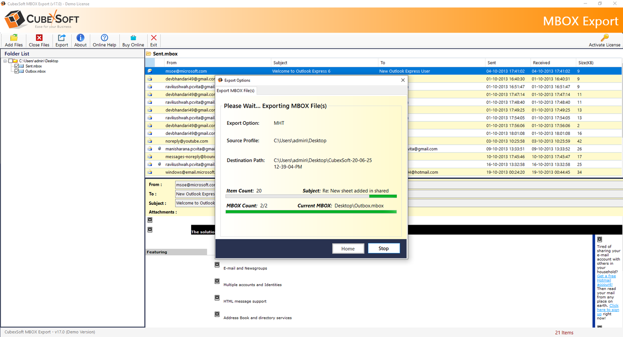
Task: Sort by the Subject column header
Action: (325, 63)
